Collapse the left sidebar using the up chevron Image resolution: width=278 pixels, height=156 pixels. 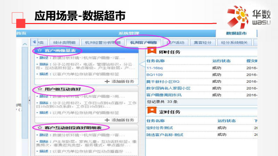25,44
